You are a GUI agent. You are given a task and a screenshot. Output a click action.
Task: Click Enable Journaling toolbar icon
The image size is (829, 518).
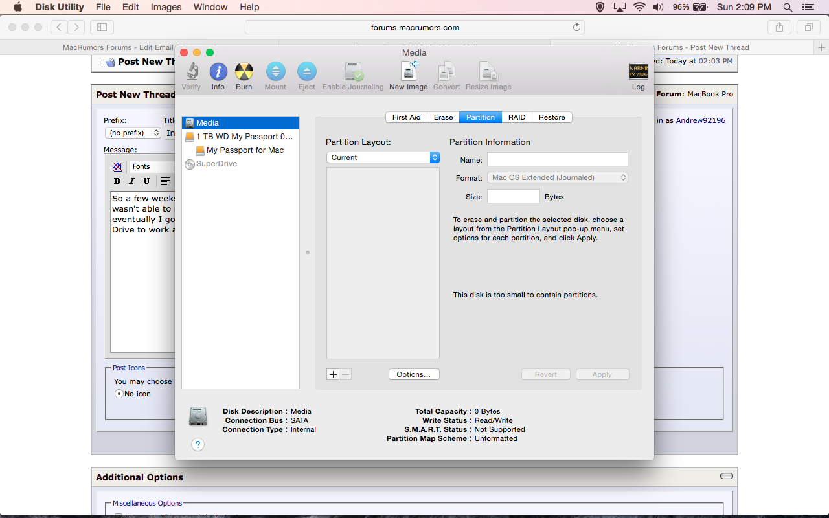tap(353, 76)
